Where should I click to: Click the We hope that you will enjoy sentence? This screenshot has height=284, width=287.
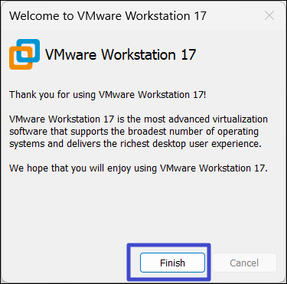tap(139, 168)
